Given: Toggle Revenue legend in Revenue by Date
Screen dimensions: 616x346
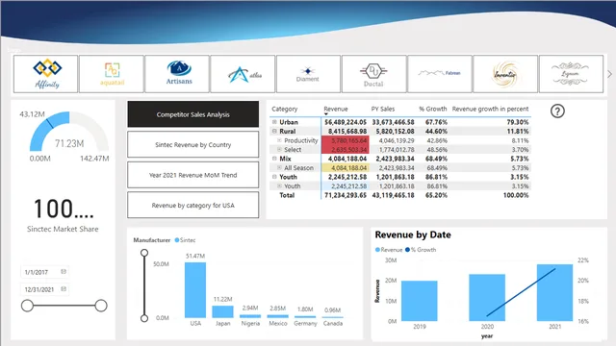Looking at the screenshot, I should pos(389,250).
